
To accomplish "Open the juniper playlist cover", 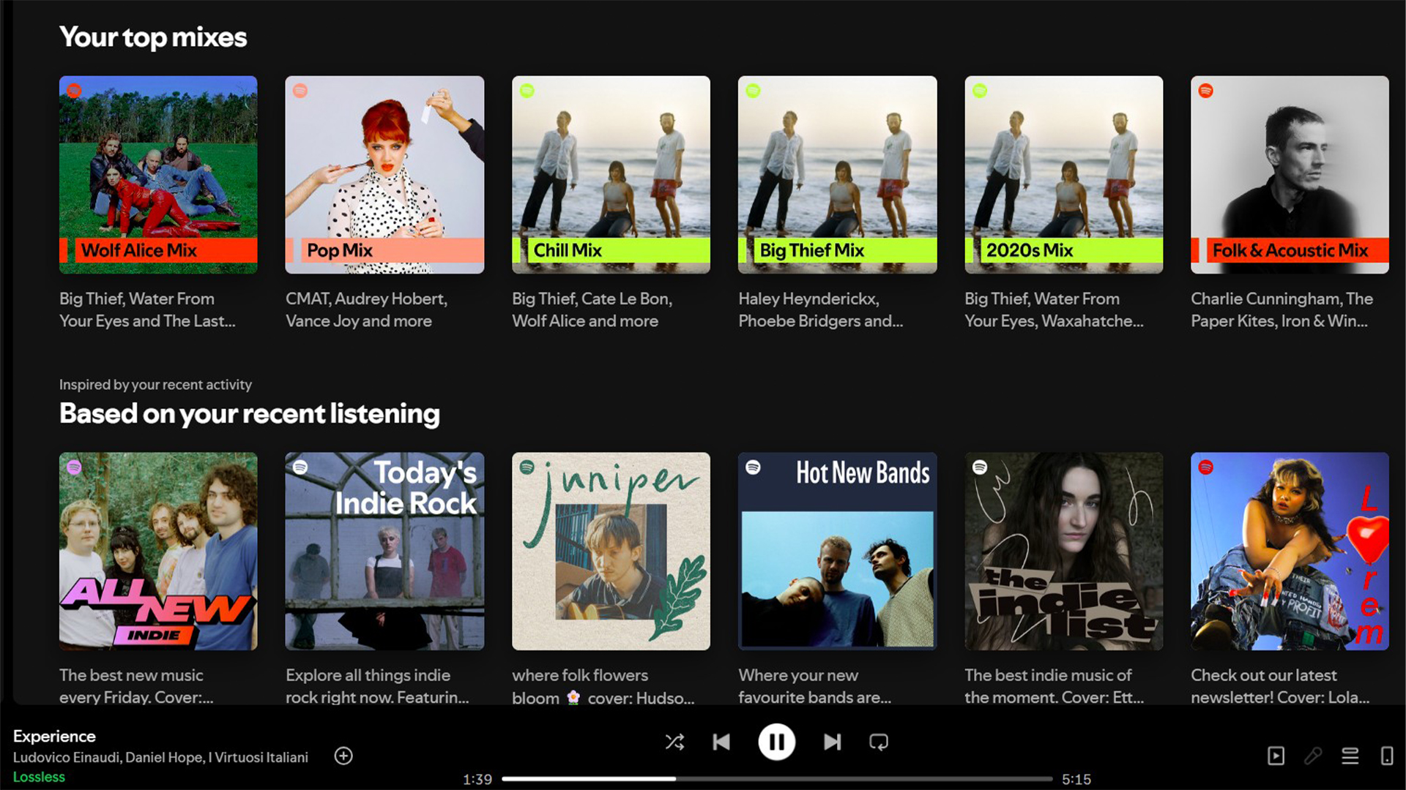I will (611, 551).
